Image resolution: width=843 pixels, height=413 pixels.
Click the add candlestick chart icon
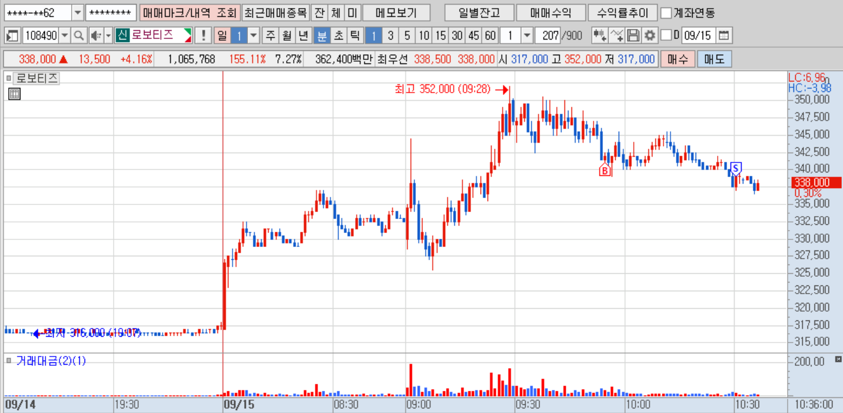[x=599, y=36]
